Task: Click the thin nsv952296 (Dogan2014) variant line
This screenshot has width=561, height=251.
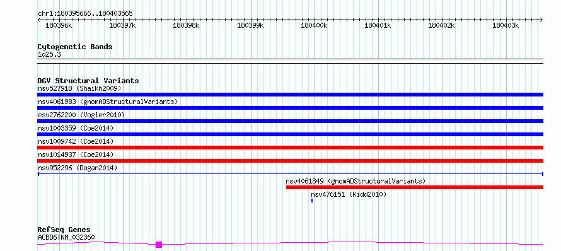Action: (x=290, y=174)
